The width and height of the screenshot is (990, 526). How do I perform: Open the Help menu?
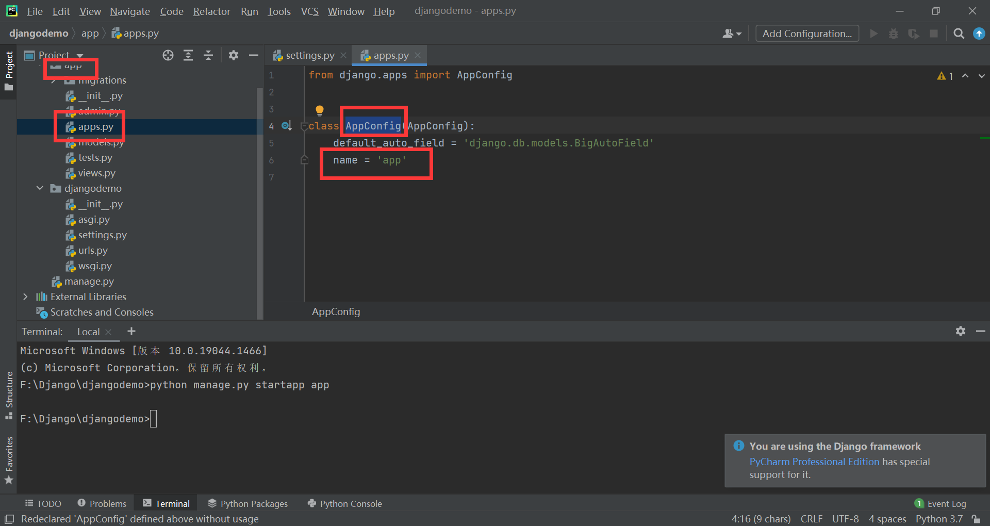[384, 11]
